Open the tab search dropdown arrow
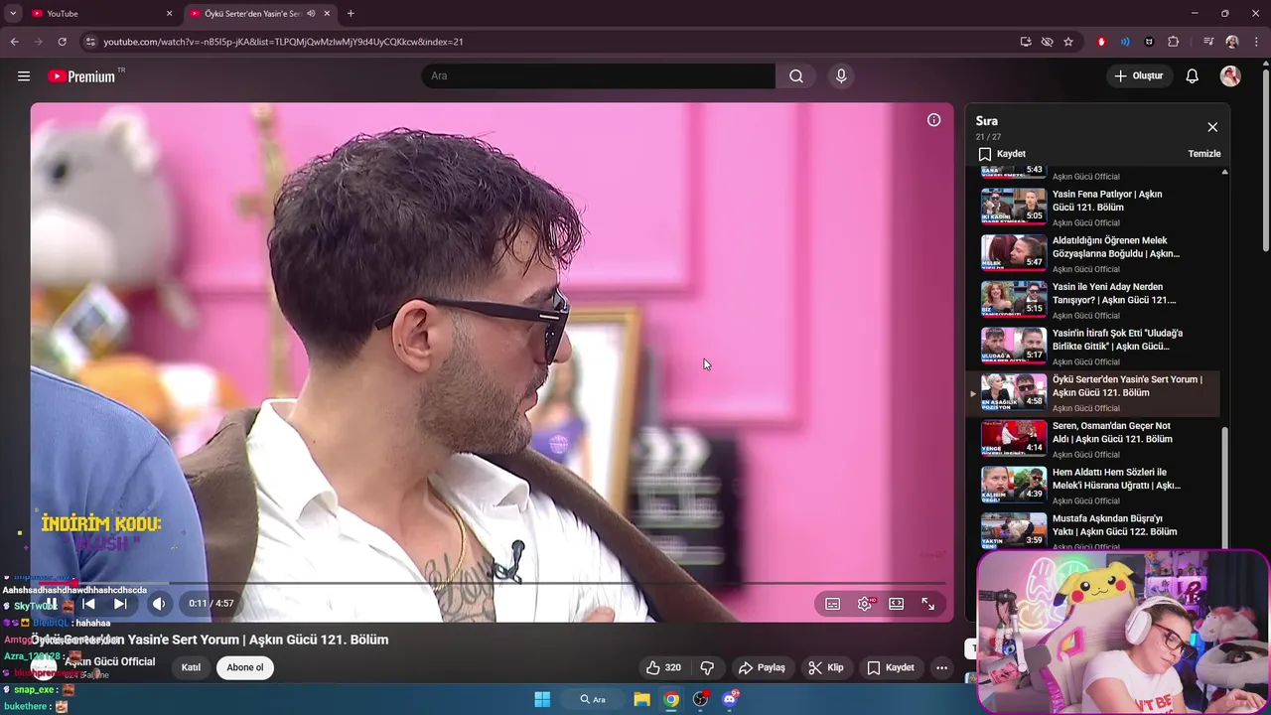The height and width of the screenshot is (715, 1271). click(13, 14)
